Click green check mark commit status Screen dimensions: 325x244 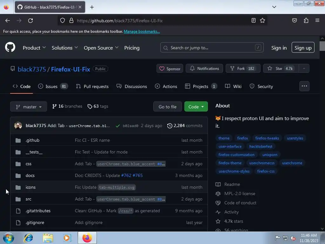117,126
